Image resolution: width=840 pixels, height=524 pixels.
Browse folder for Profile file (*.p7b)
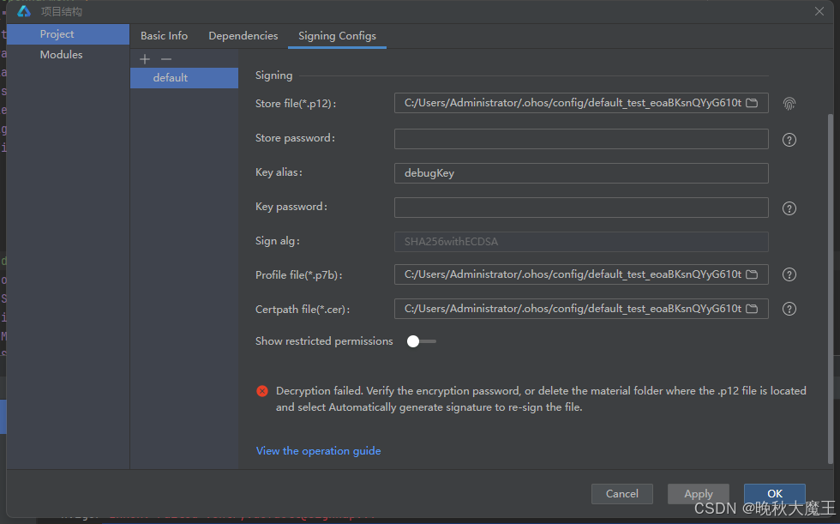pos(753,274)
